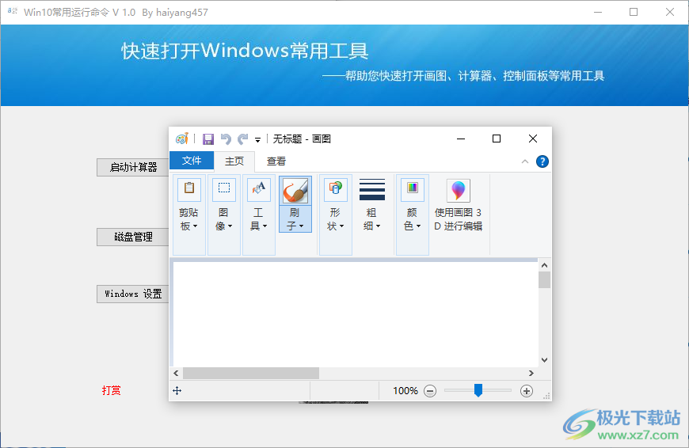Click the Undo arrow in Paint's title bar
This screenshot has width=689, height=448.
[226, 139]
